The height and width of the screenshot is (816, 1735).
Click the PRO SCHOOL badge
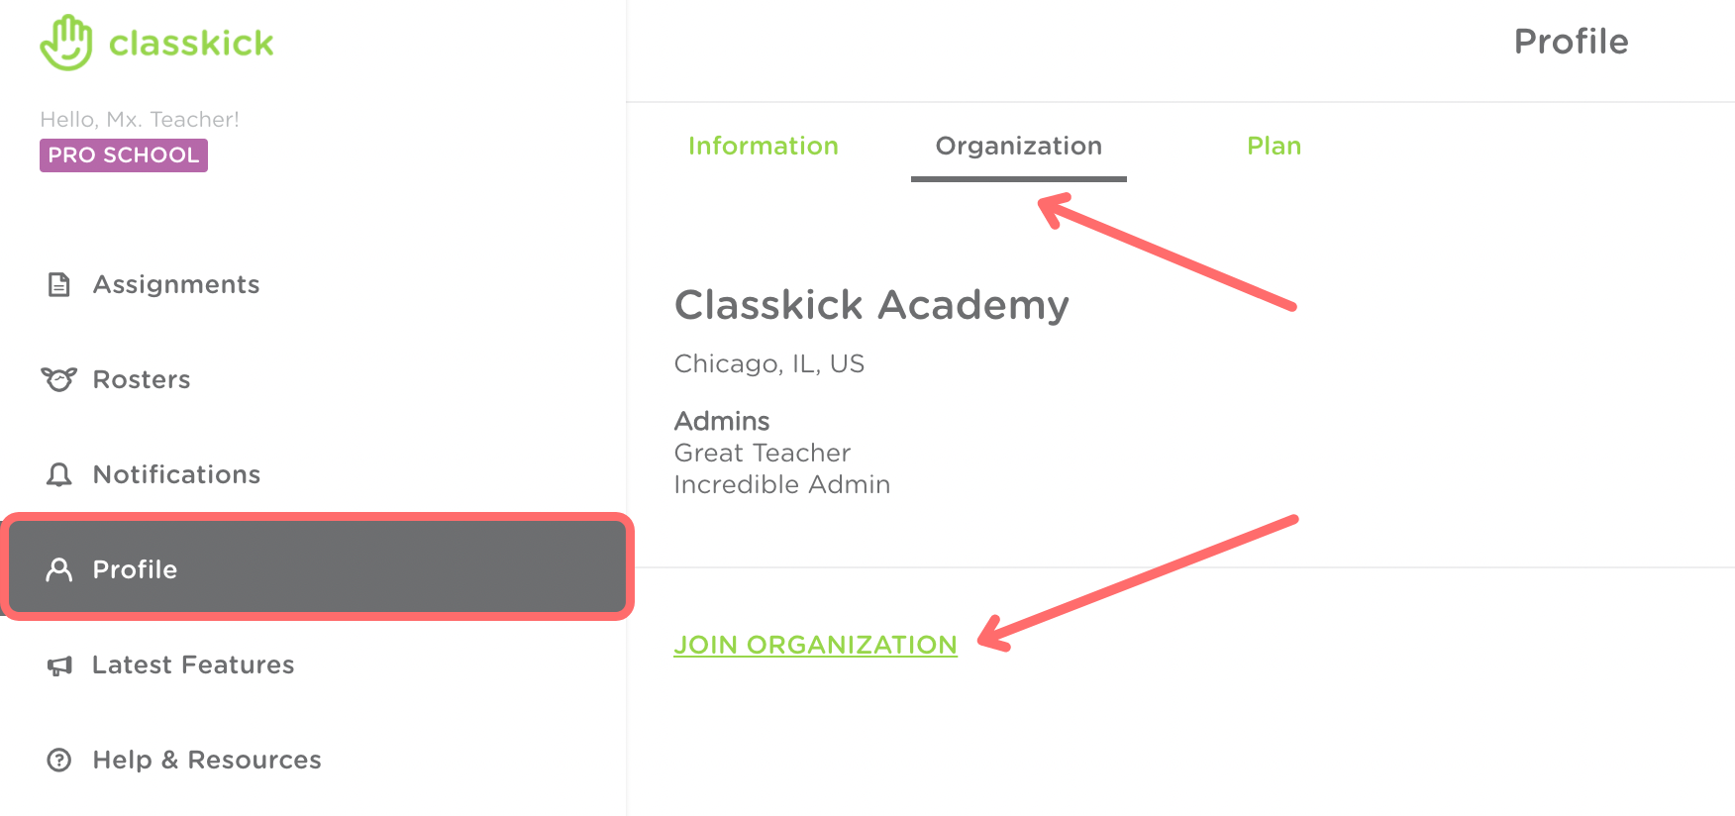(x=123, y=154)
